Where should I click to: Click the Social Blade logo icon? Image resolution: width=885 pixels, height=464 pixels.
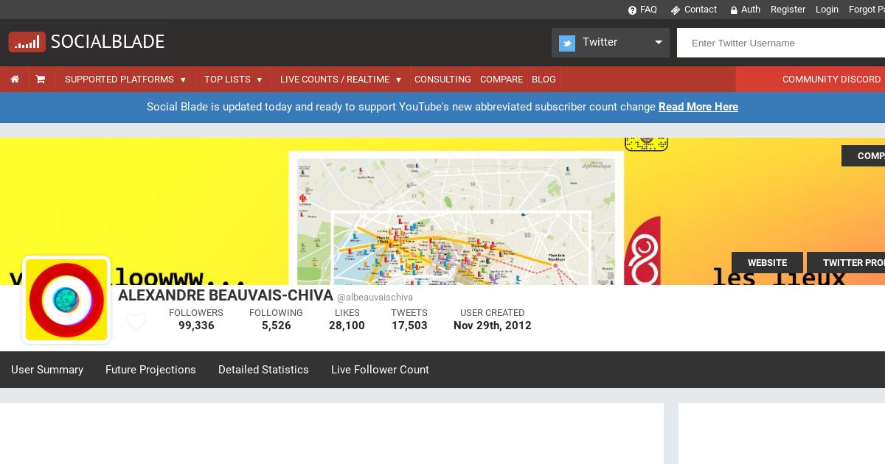(27, 42)
